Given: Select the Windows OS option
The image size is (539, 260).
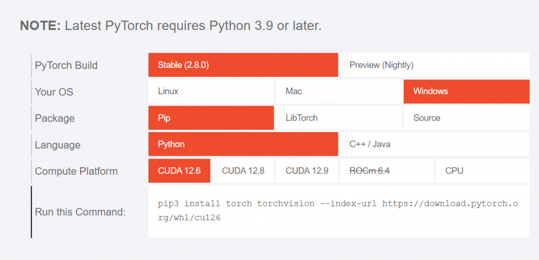Looking at the screenshot, I should point(466,92).
